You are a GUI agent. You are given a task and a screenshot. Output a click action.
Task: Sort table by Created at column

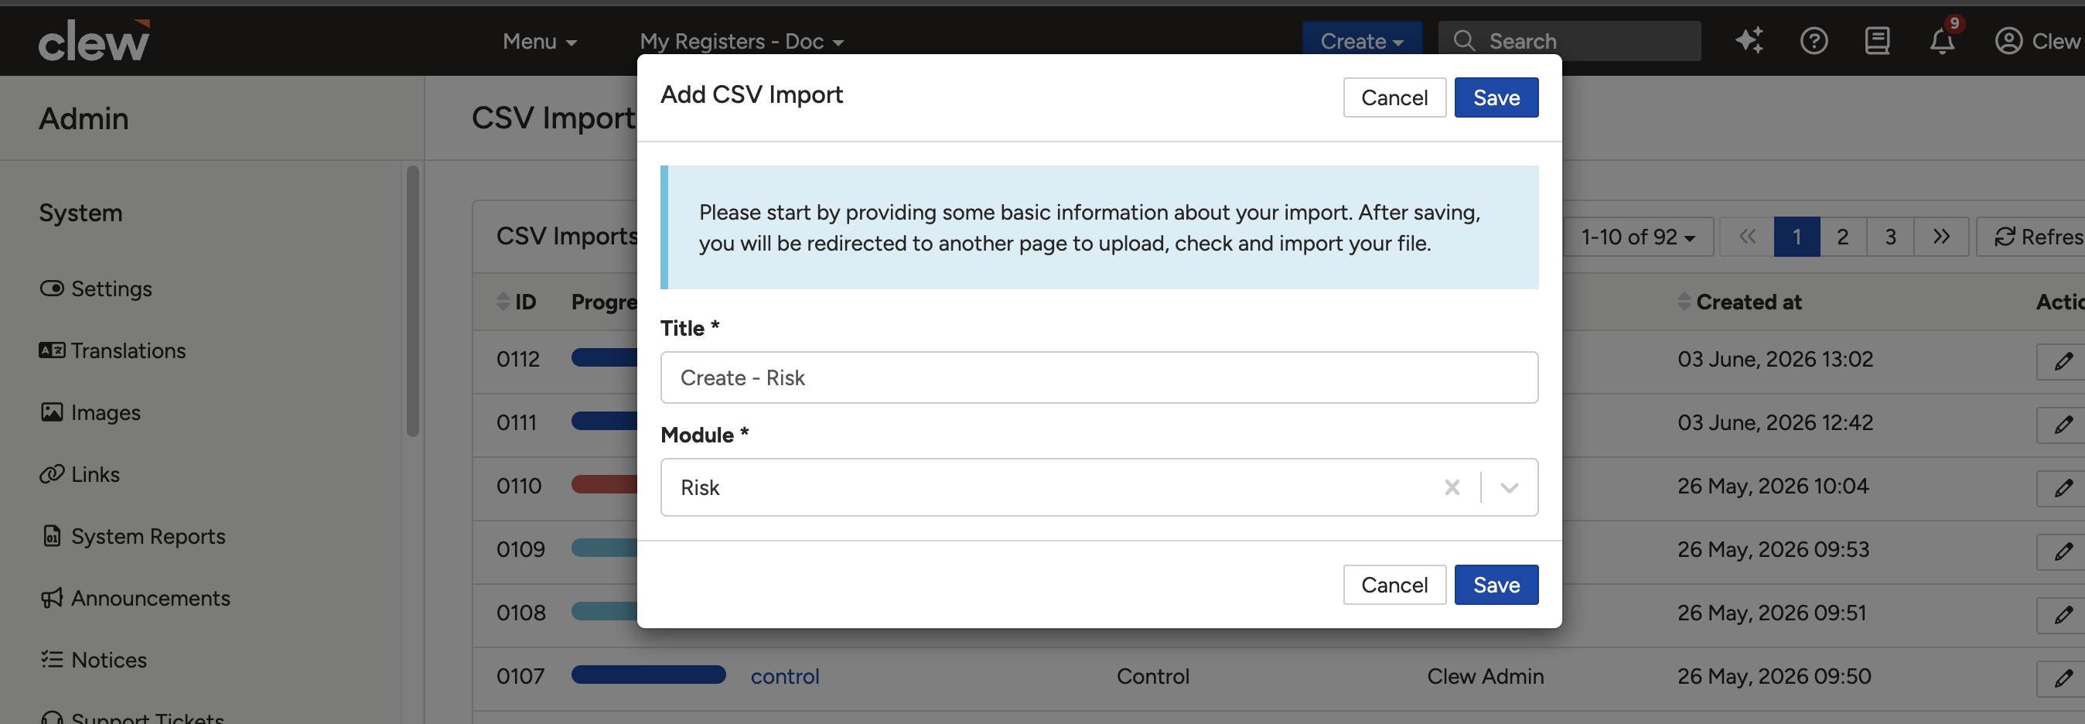pyautogui.click(x=1739, y=302)
